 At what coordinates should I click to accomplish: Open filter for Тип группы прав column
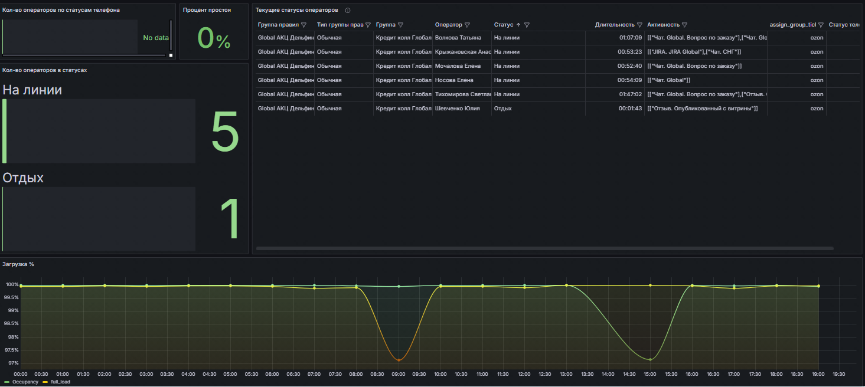tap(368, 25)
